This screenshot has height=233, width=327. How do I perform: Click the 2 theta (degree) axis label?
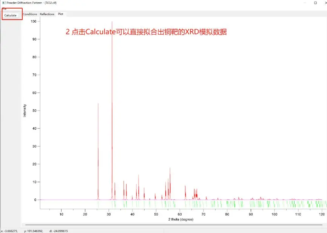coord(181,219)
